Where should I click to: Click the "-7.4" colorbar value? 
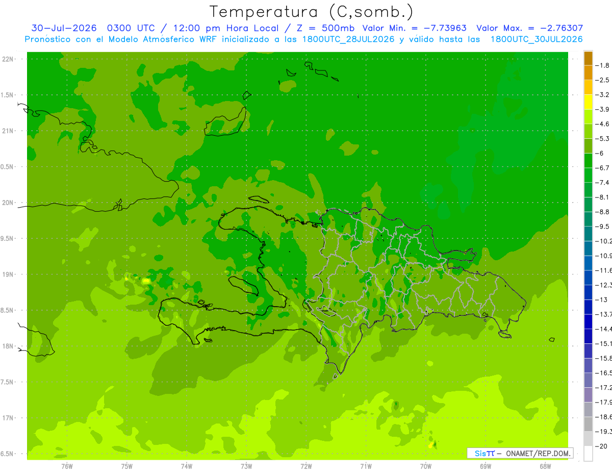click(602, 182)
